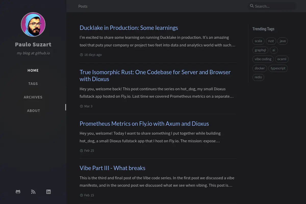The width and height of the screenshot is (306, 204).
Task: Click the 'Feb 15' post date
Action: click(x=89, y=195)
